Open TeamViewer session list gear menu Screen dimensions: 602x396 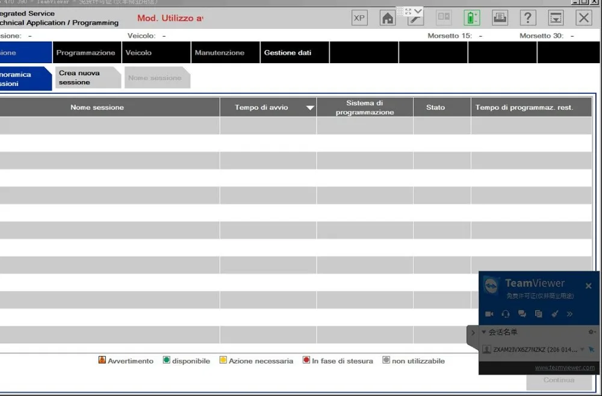coord(592,332)
